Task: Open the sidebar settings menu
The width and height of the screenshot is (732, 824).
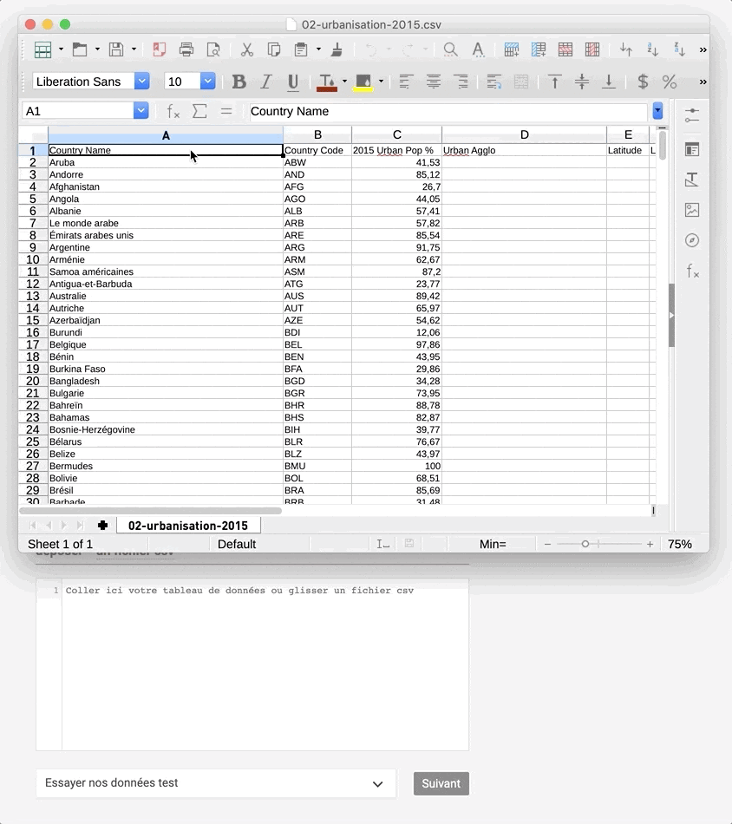Action: (692, 115)
